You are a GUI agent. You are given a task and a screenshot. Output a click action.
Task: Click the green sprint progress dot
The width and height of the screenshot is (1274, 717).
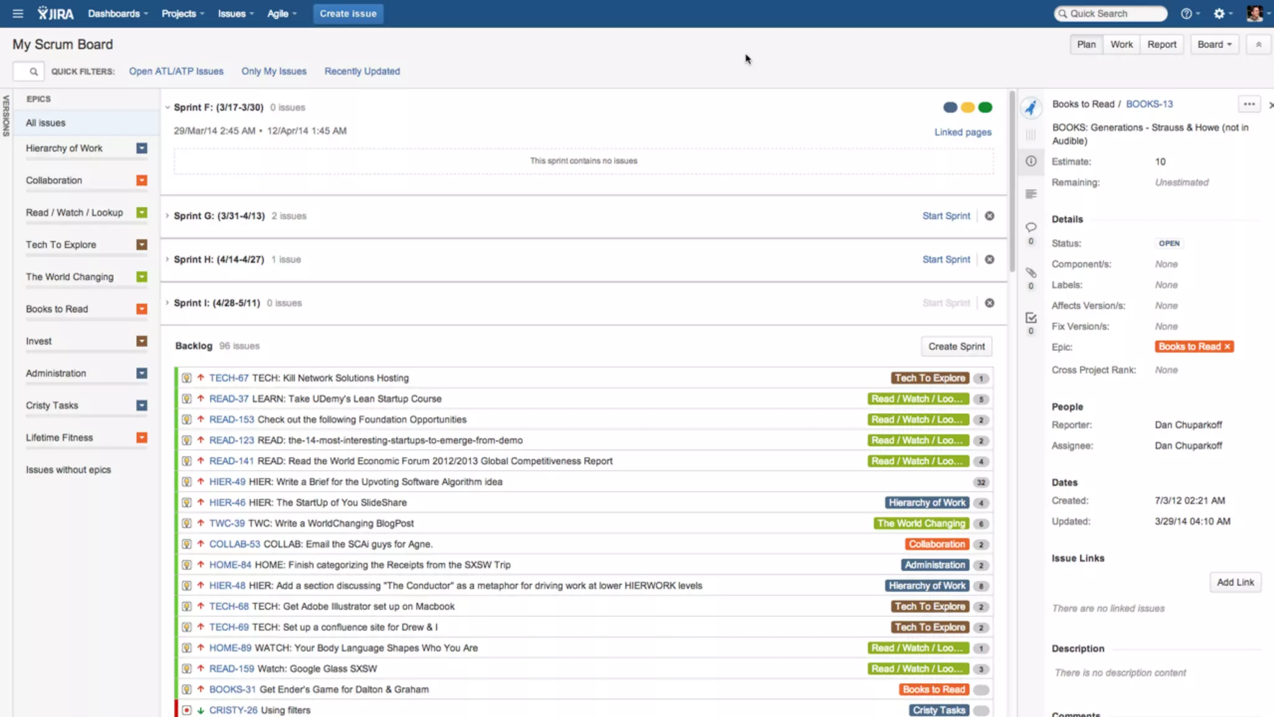(985, 107)
